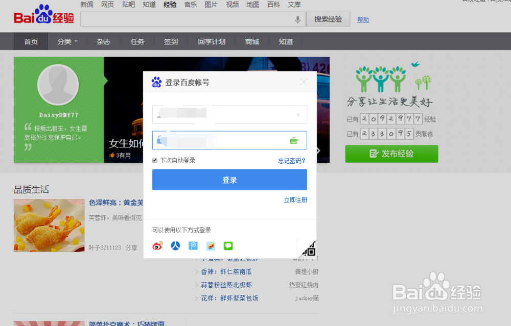511x326 pixels.
Task: Open the 地图 top link
Action: click(x=253, y=5)
